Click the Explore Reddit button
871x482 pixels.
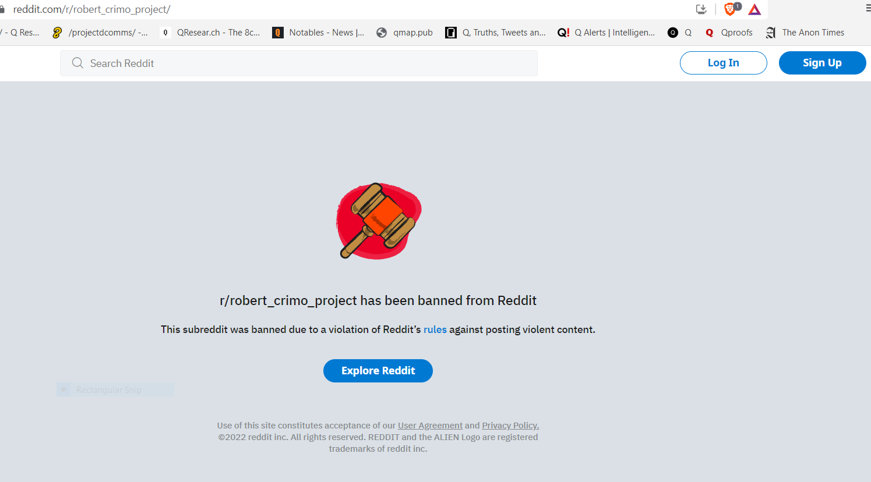pos(378,371)
